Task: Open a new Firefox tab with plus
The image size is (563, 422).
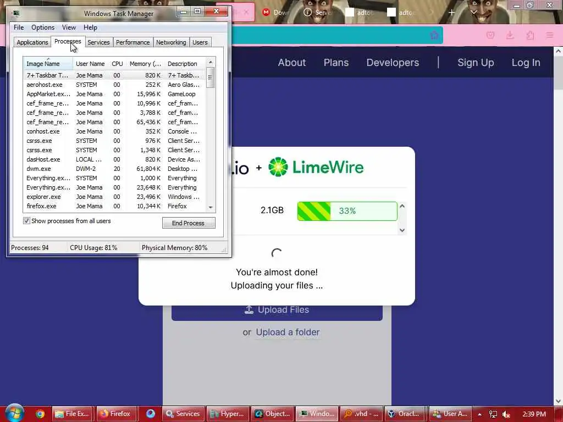Action: tap(452, 12)
